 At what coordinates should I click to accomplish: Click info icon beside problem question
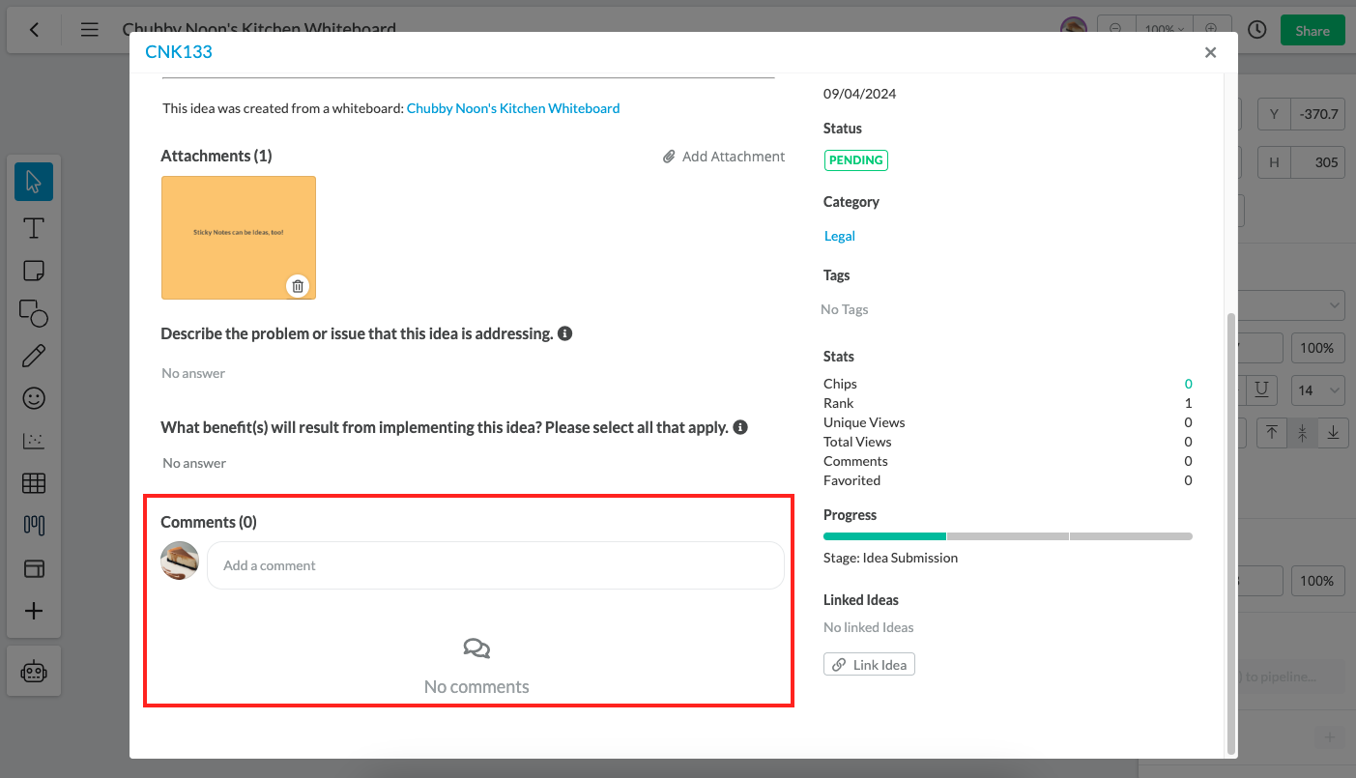coord(565,333)
